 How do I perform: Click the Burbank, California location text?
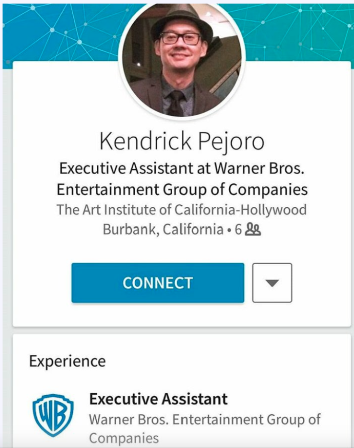click(163, 229)
